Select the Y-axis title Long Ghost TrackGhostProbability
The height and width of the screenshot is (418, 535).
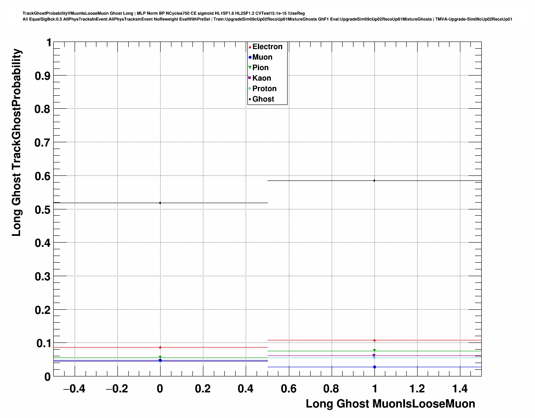click(x=16, y=142)
